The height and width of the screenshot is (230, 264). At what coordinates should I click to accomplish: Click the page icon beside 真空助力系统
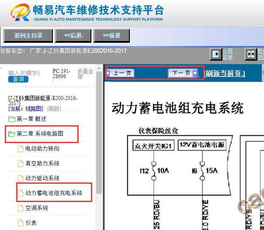pos(21,164)
